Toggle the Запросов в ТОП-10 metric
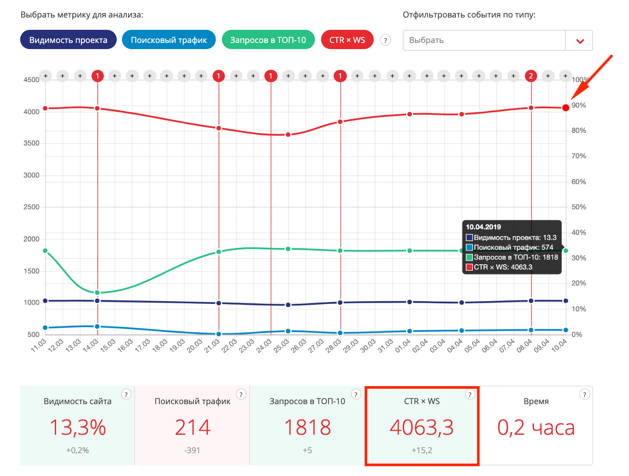 click(268, 40)
